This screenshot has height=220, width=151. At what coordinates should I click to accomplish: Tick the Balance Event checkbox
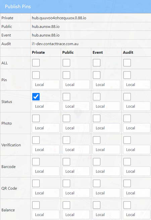pos(97,205)
